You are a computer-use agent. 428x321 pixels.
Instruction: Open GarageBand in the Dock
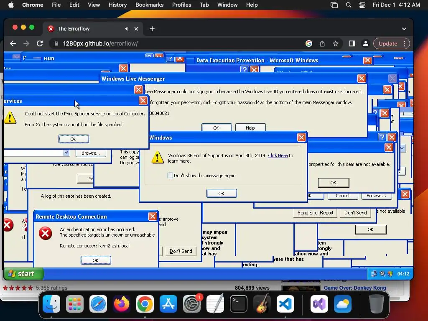click(262, 304)
